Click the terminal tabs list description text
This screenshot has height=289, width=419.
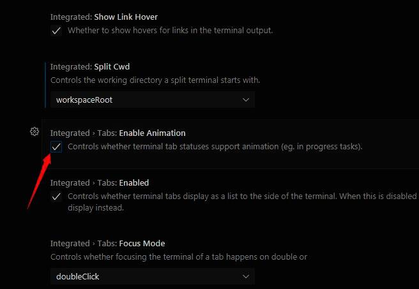tap(241, 196)
